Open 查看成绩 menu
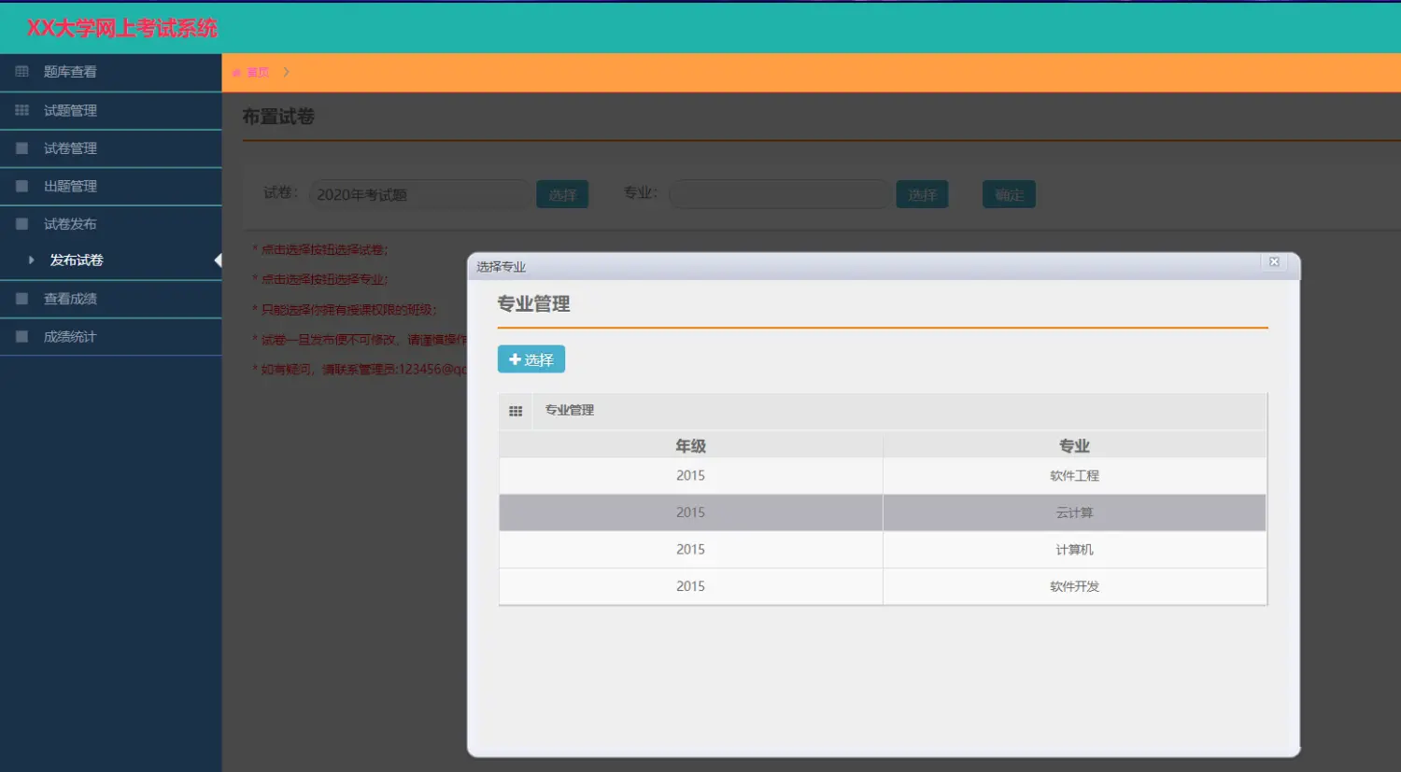 [x=111, y=299]
